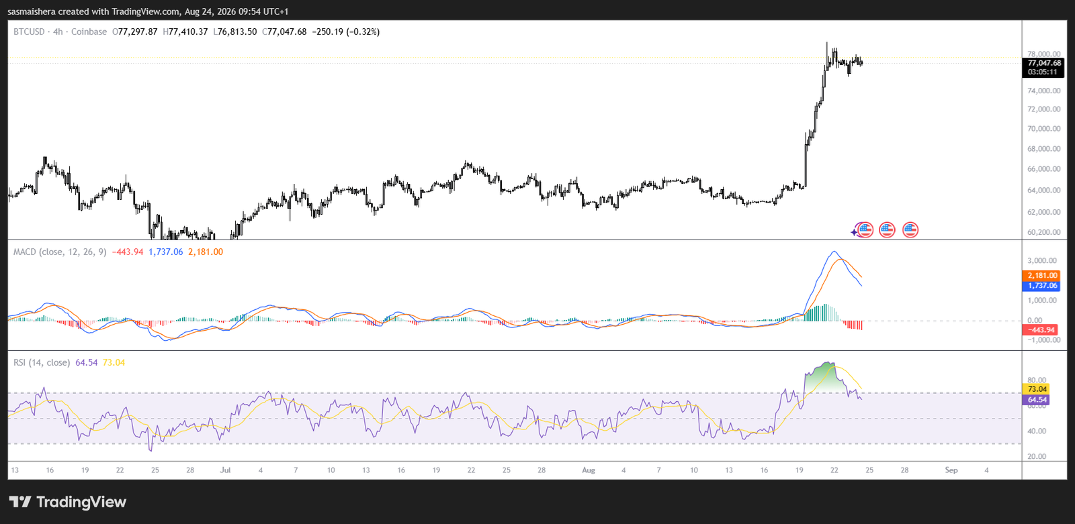
Task: Click the orange MACD signal value tag 2,181.00
Action: tap(1041, 276)
